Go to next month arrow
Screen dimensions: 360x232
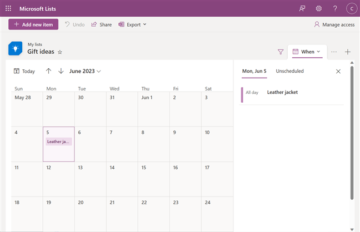tap(61, 71)
